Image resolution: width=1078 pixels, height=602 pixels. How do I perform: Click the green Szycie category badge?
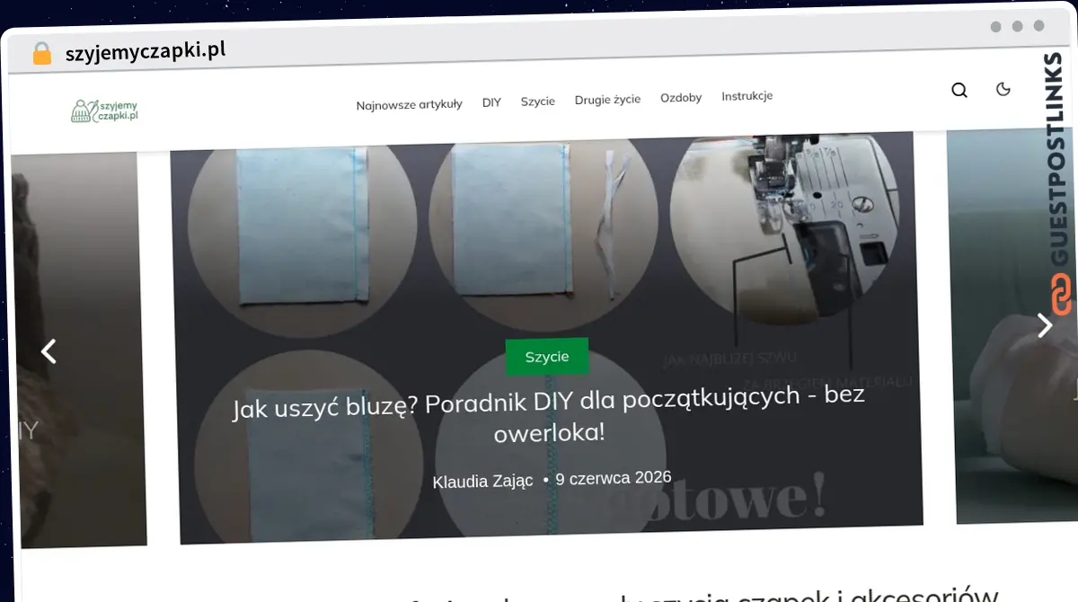coord(547,357)
